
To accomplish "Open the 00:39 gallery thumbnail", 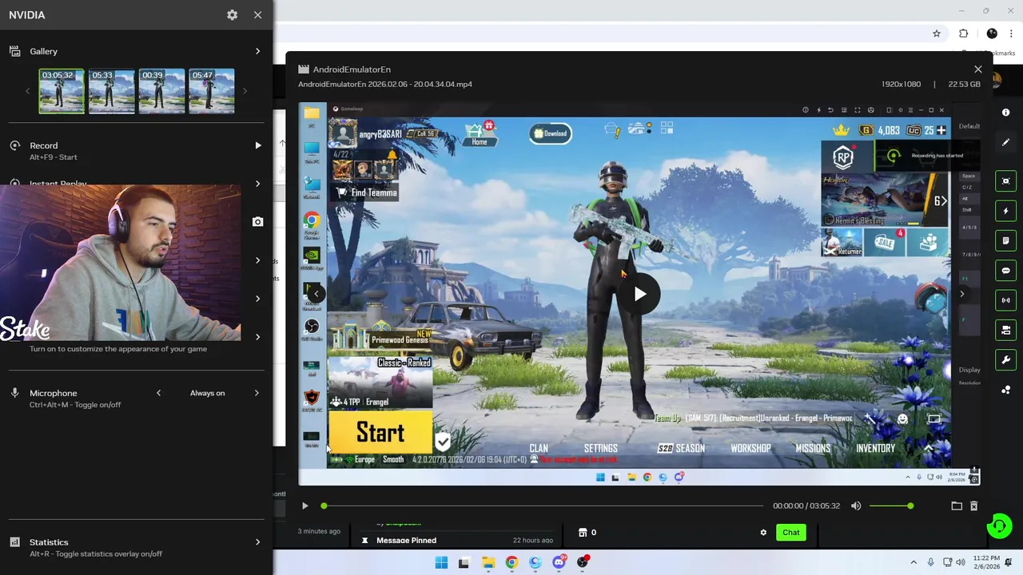I will [161, 91].
